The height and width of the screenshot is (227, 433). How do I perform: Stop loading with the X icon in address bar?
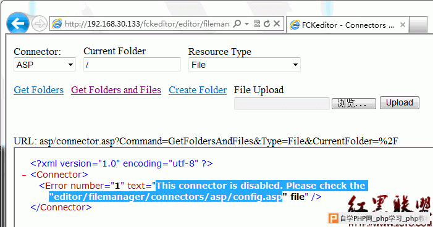point(277,24)
